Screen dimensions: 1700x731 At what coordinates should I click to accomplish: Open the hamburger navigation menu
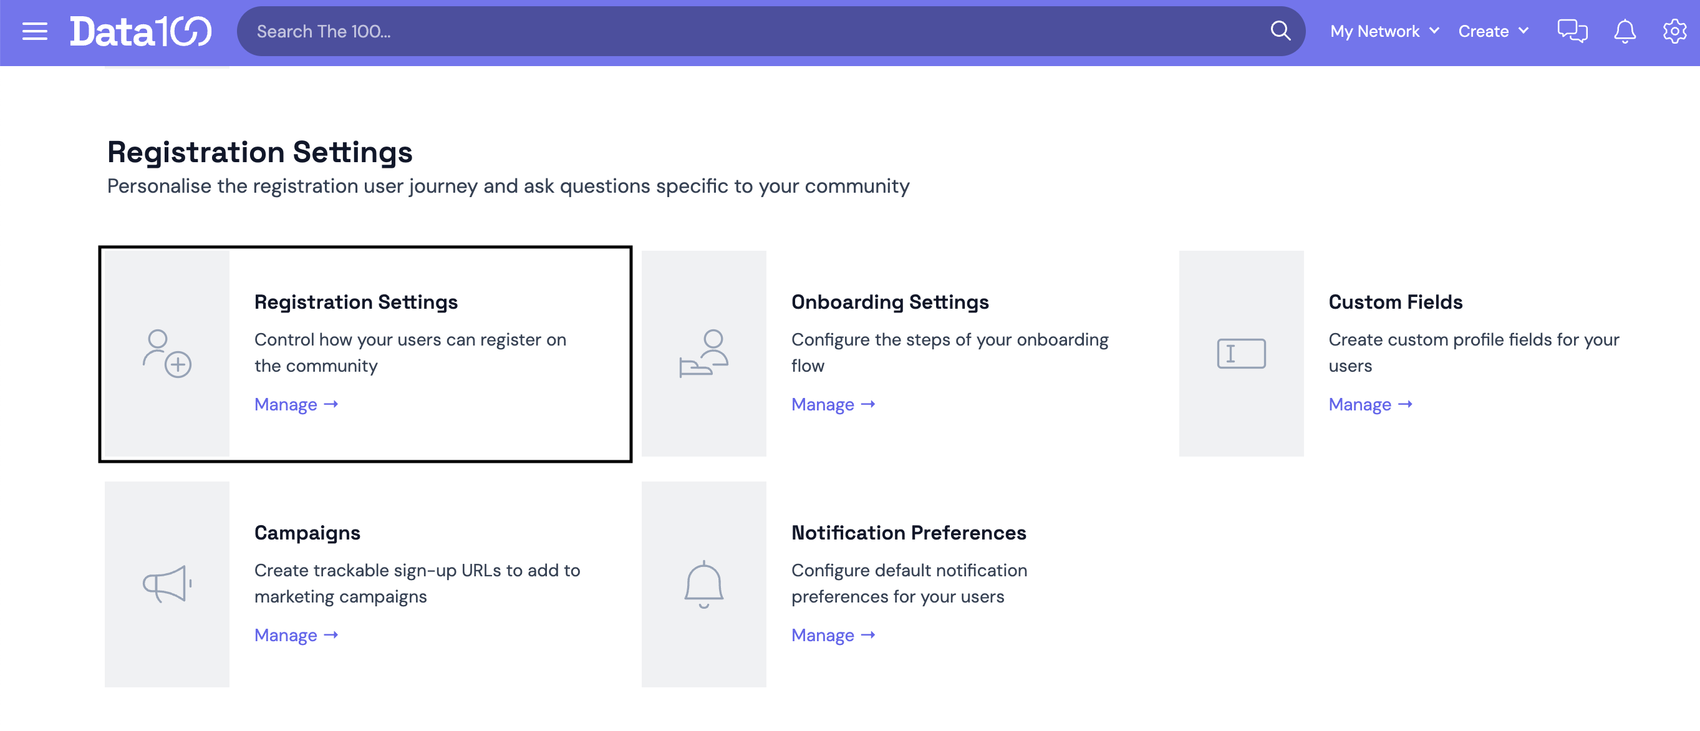pyautogui.click(x=34, y=31)
